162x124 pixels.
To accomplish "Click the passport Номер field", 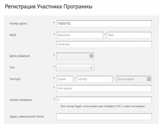I will point(94,79).
